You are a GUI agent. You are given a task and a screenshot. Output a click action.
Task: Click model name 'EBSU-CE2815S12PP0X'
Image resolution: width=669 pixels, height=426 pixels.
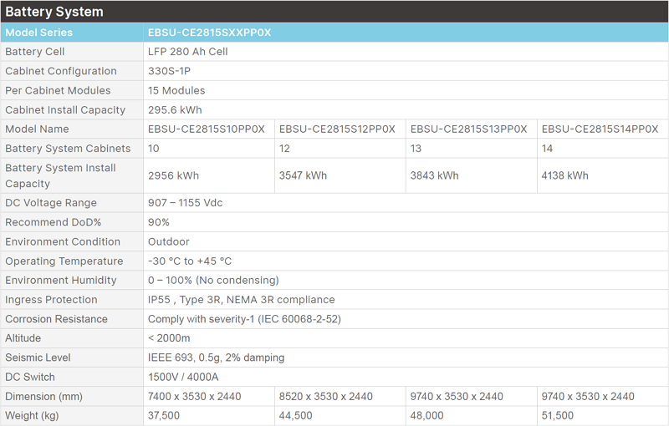337,129
